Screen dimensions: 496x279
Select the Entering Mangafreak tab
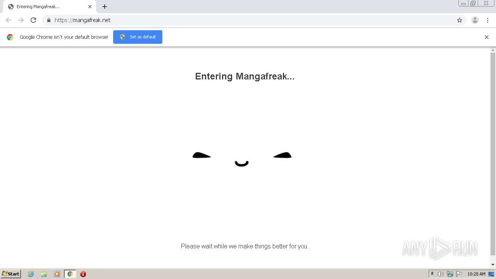pos(49,7)
